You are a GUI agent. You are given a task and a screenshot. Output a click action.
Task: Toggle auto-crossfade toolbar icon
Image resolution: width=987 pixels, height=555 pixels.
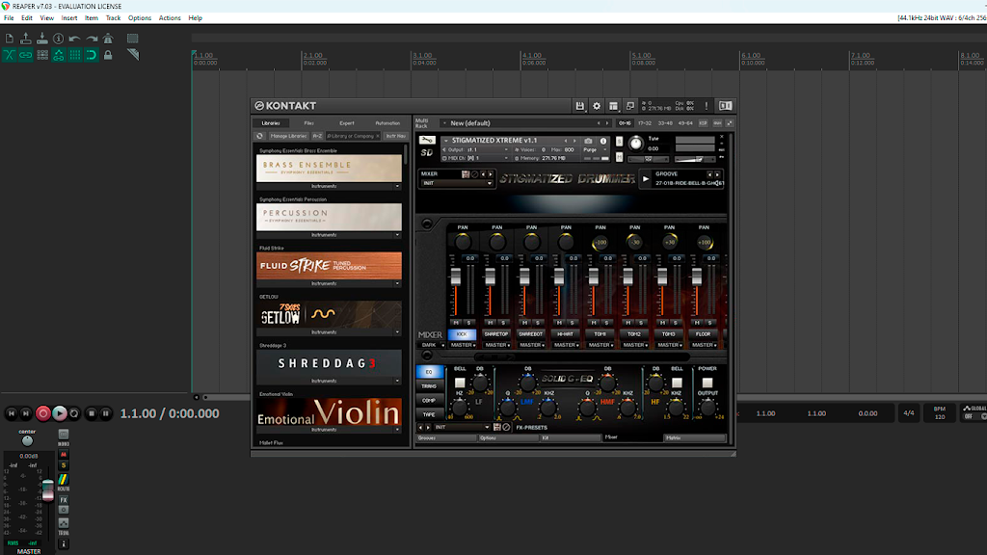(10, 55)
